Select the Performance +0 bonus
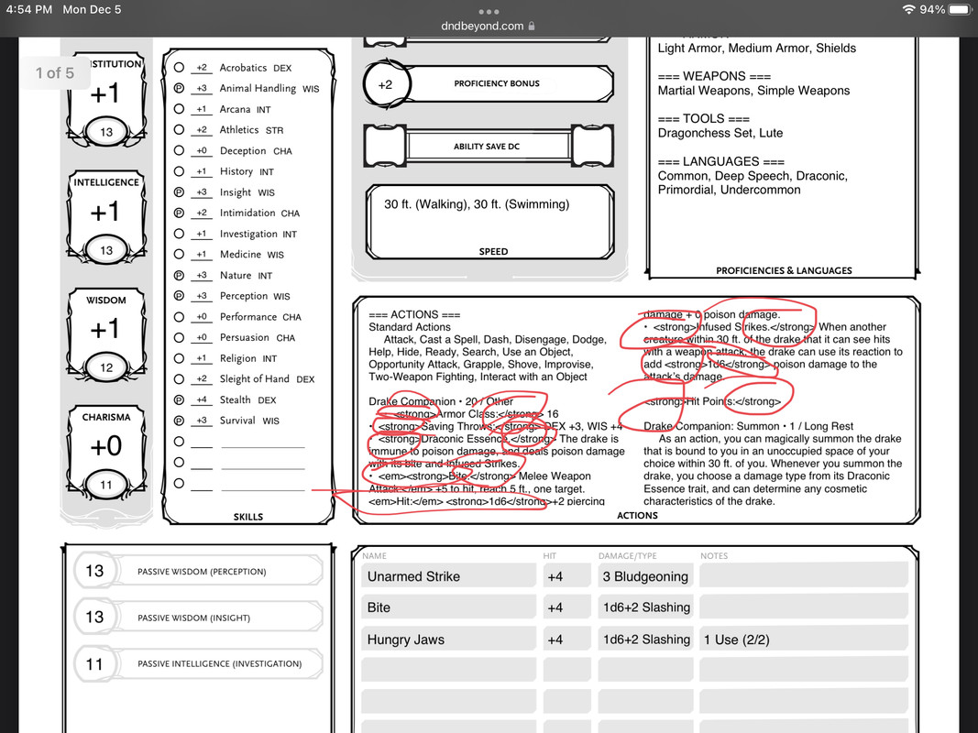 [x=202, y=317]
